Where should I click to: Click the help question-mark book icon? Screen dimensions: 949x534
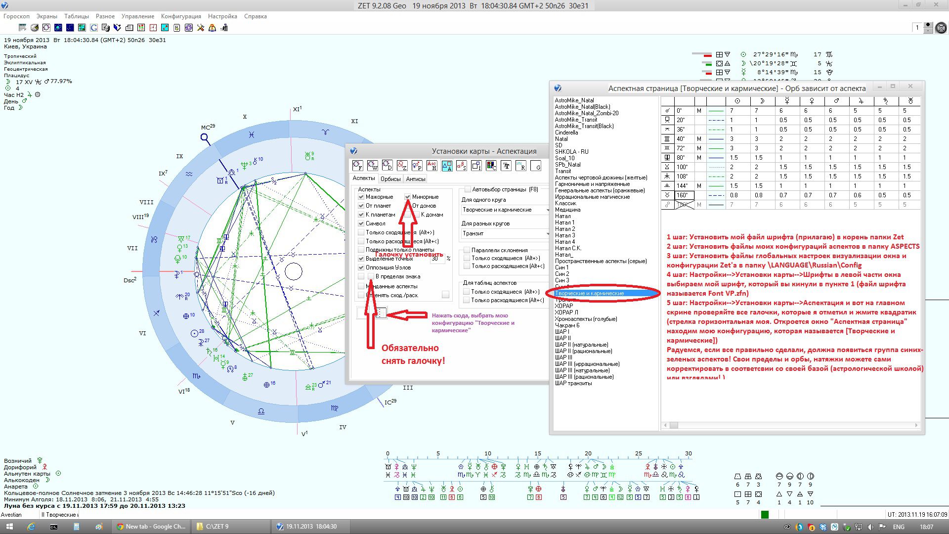coord(212,28)
